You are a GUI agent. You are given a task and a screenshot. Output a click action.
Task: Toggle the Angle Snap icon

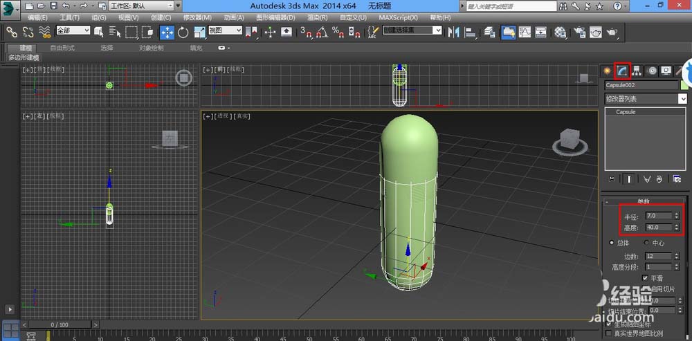click(322, 32)
